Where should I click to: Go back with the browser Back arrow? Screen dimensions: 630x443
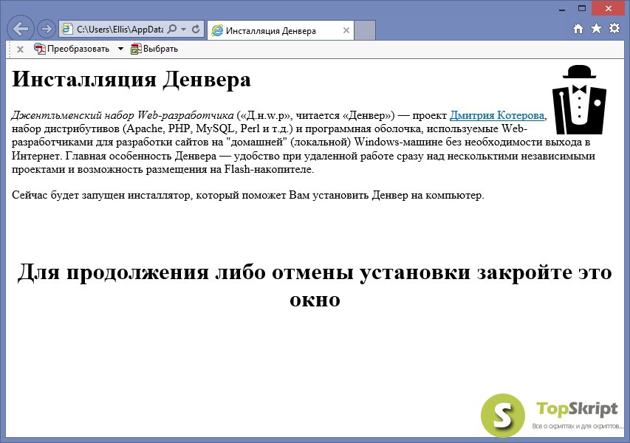pyautogui.click(x=20, y=29)
